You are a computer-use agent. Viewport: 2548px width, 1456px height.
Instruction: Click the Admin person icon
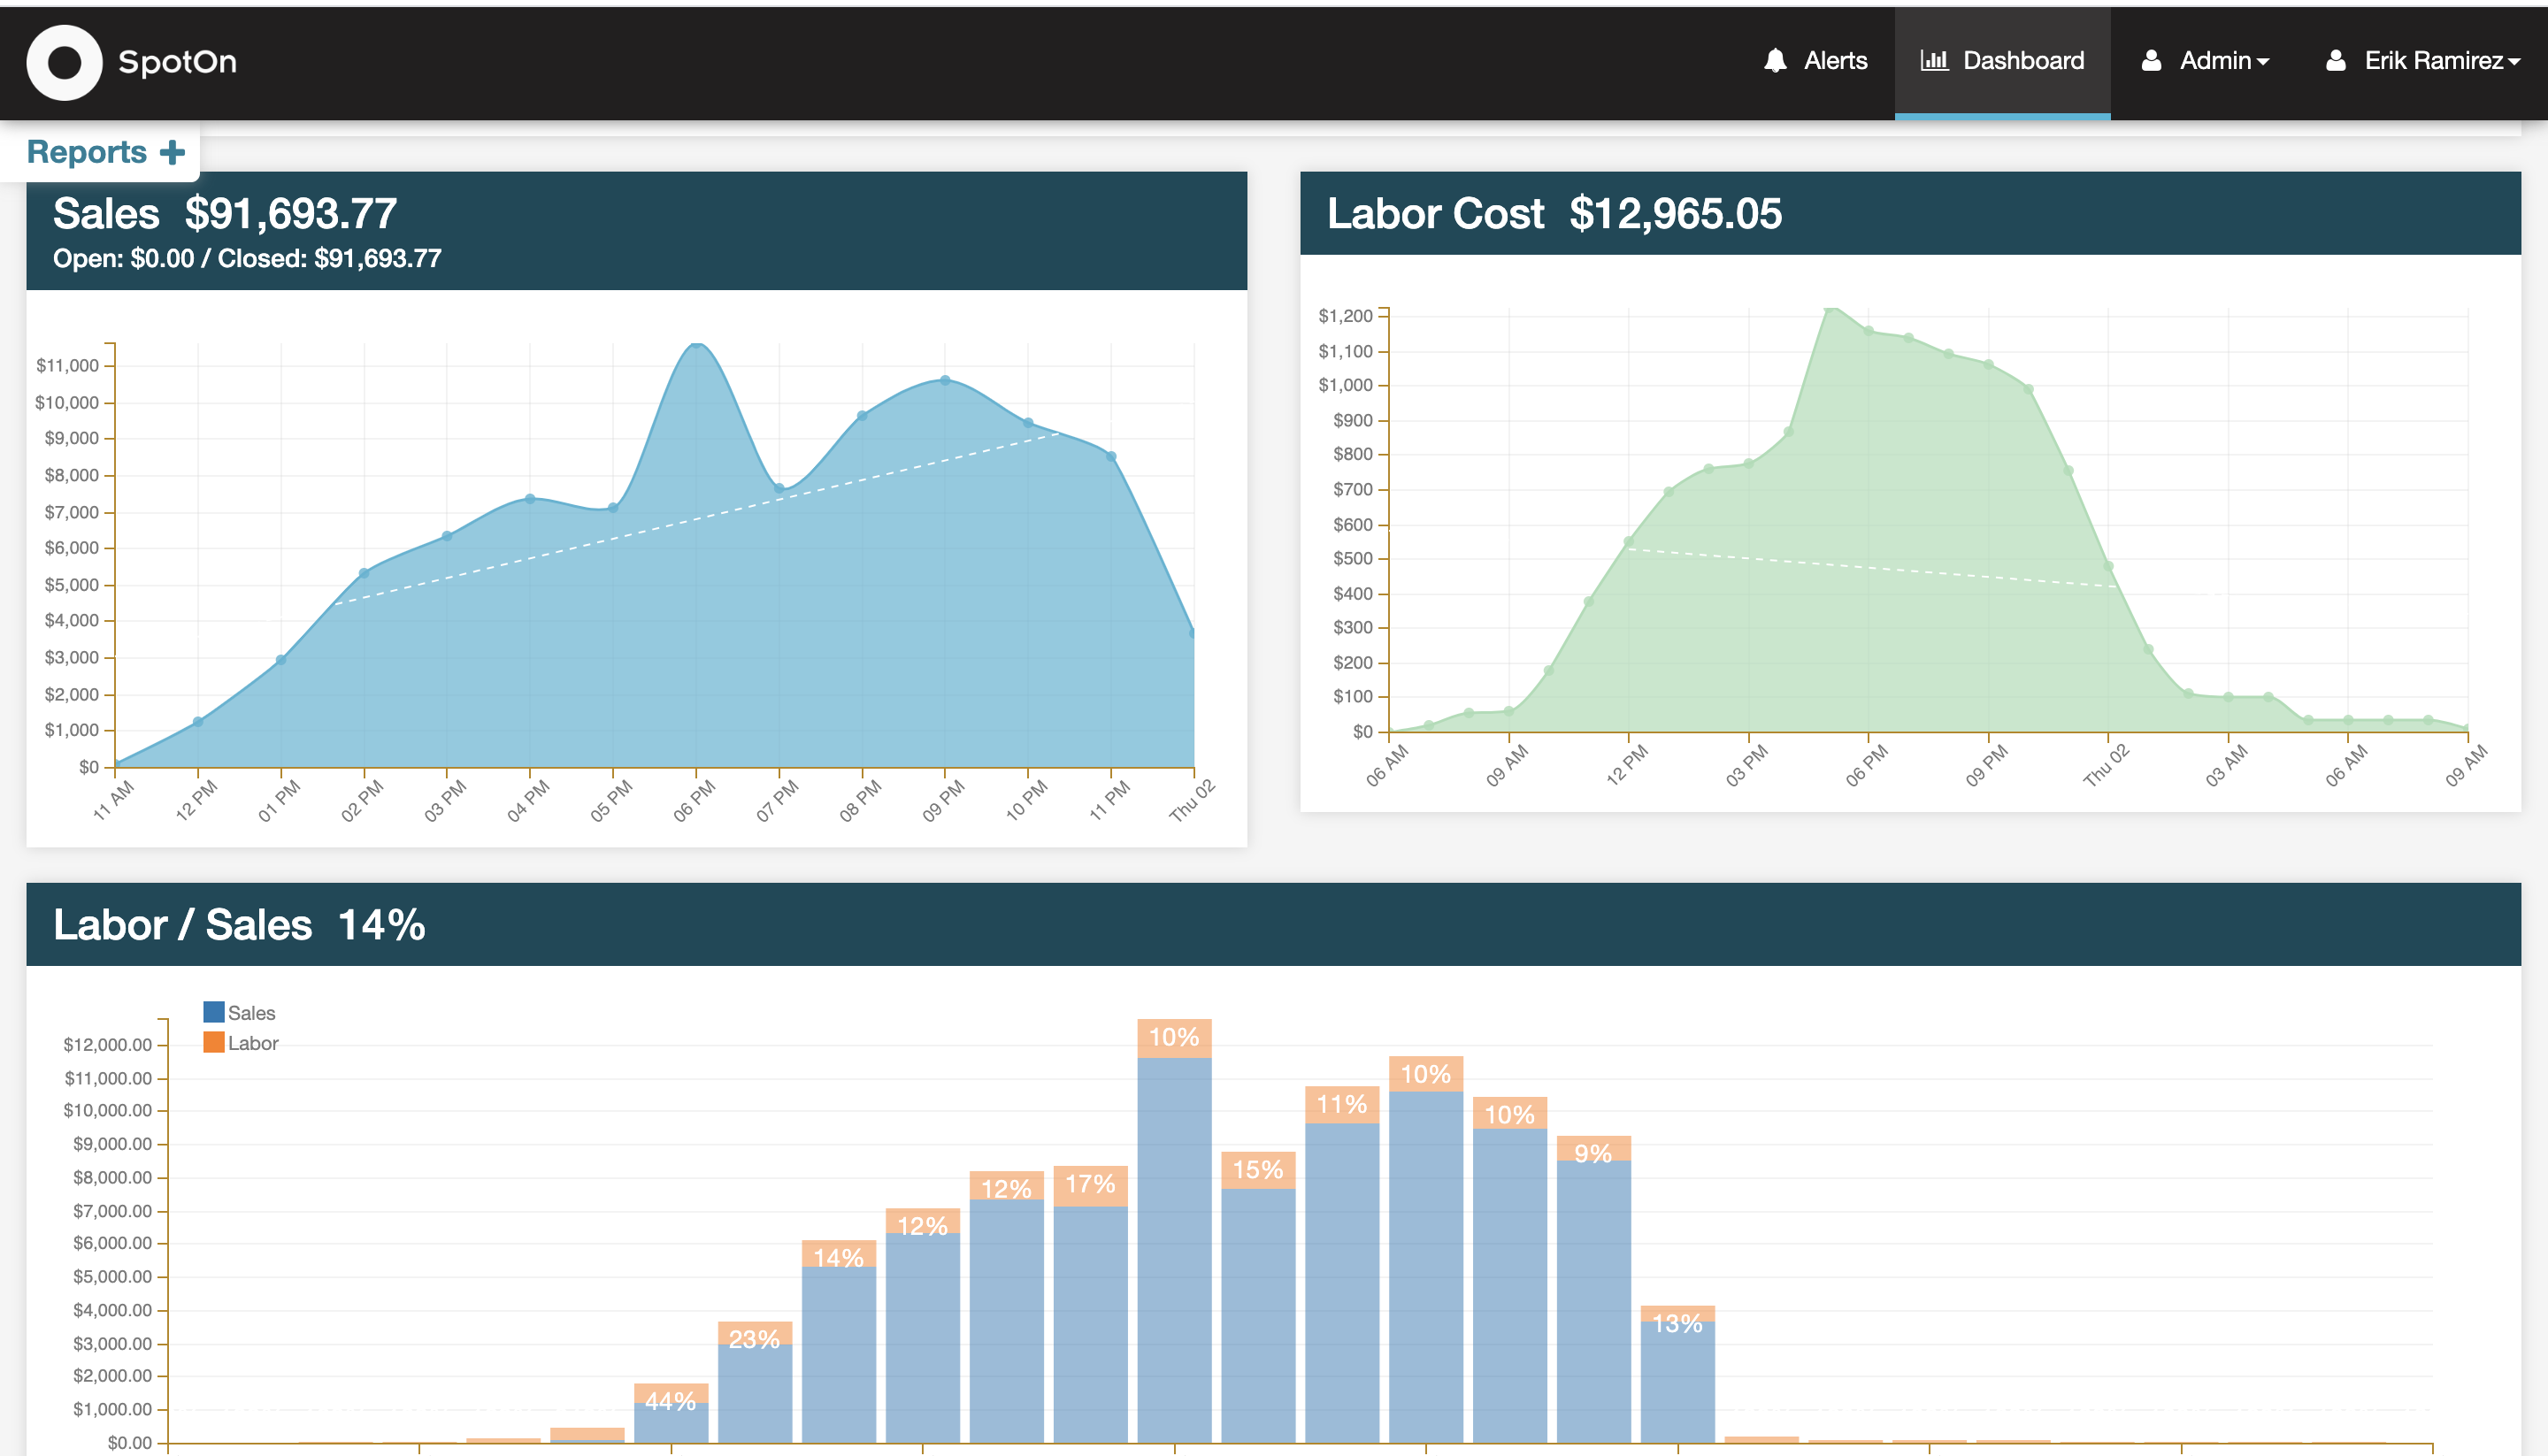click(2151, 61)
